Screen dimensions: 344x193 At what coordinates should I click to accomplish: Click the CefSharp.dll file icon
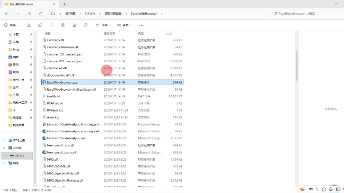coord(44,40)
